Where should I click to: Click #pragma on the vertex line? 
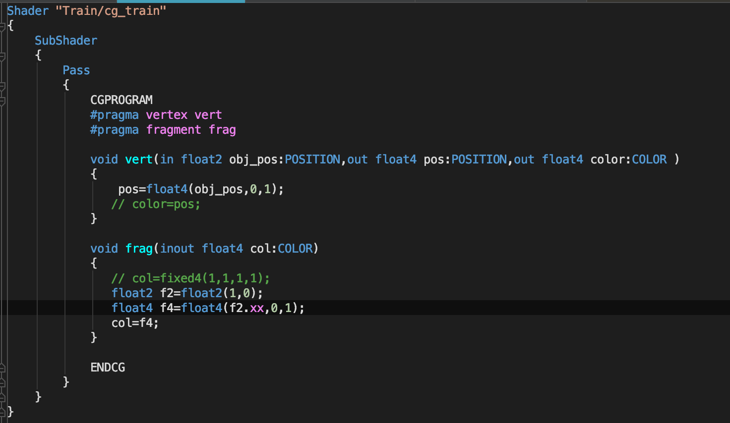(115, 115)
